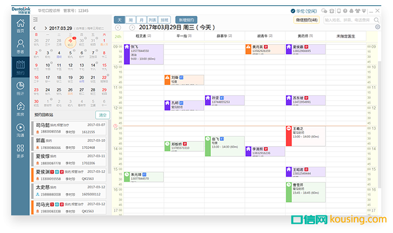The image size is (393, 233).
Task: Go to next day with right arrow
Action: click(x=132, y=28)
